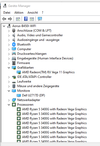Expand the Eingabegeräte (Human Interface Devices) node
This screenshot has height=146, width=100.
coord(9,58)
